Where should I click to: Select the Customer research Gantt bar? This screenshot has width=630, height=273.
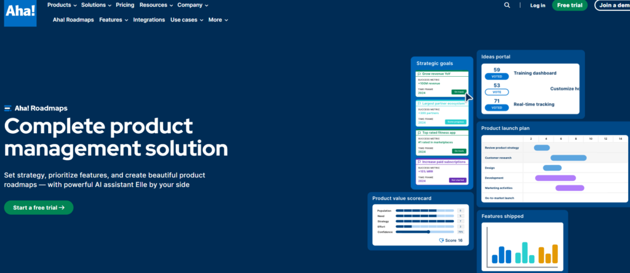[568, 158]
